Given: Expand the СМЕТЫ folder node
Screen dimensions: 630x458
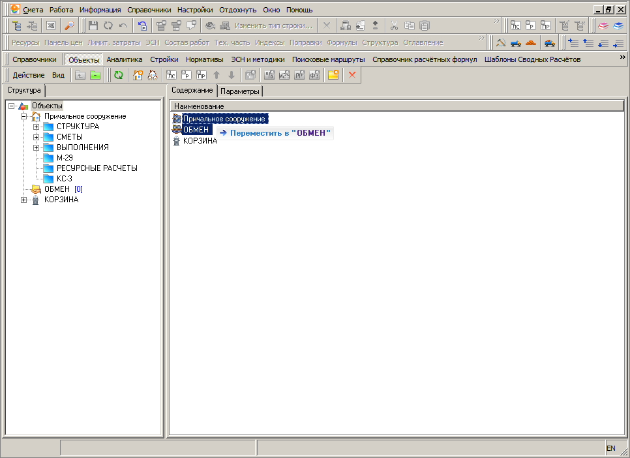Looking at the screenshot, I should click(x=36, y=138).
